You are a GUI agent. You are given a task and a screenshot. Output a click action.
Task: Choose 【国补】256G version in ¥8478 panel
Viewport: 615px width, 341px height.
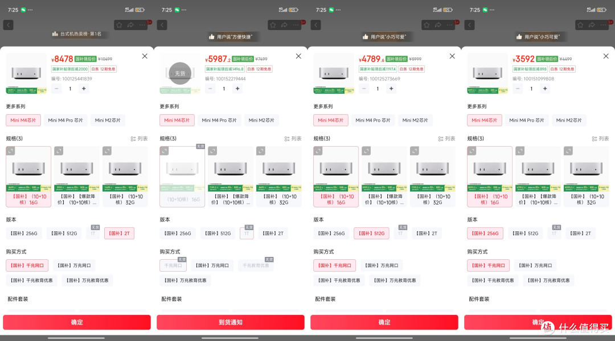click(x=24, y=234)
